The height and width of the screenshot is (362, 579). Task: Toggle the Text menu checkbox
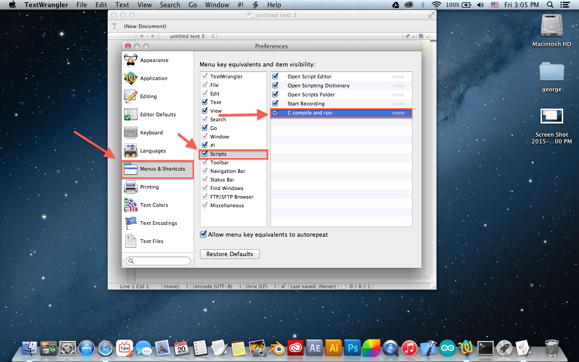205,102
